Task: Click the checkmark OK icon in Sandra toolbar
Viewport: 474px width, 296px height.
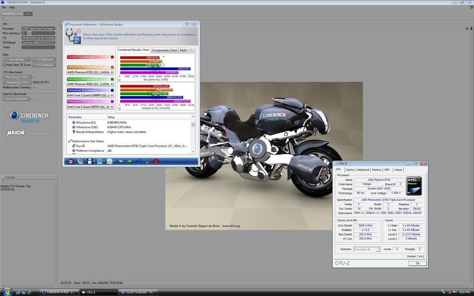Action: click(148, 162)
